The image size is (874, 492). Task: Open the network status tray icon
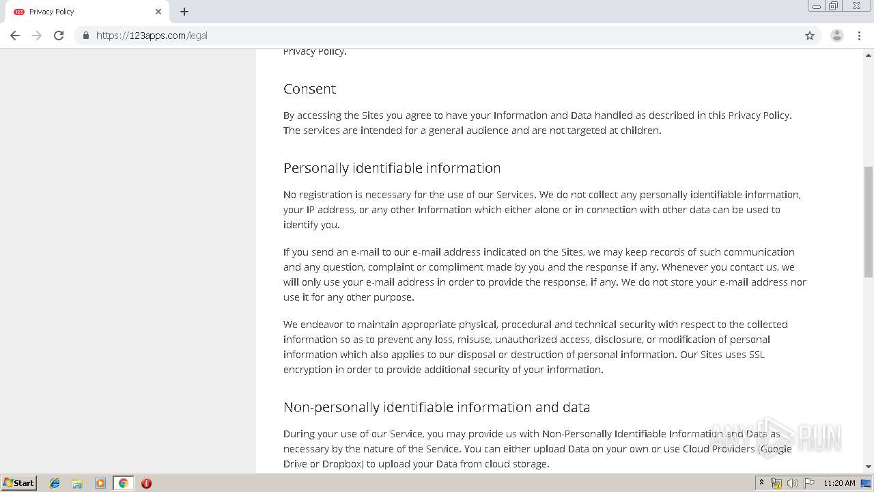[x=776, y=483]
